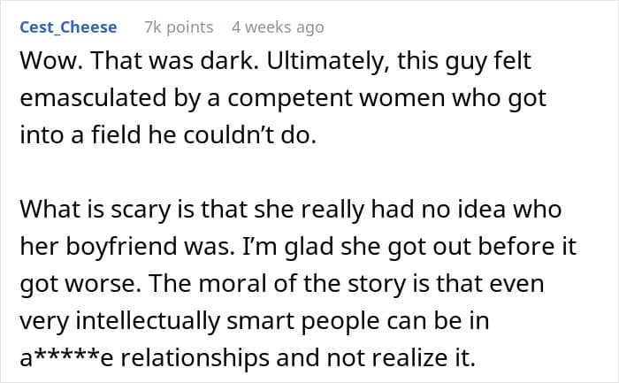Click the line 'into a field he couldn't do.'
This screenshot has width=619, height=383.
pyautogui.click(x=168, y=134)
